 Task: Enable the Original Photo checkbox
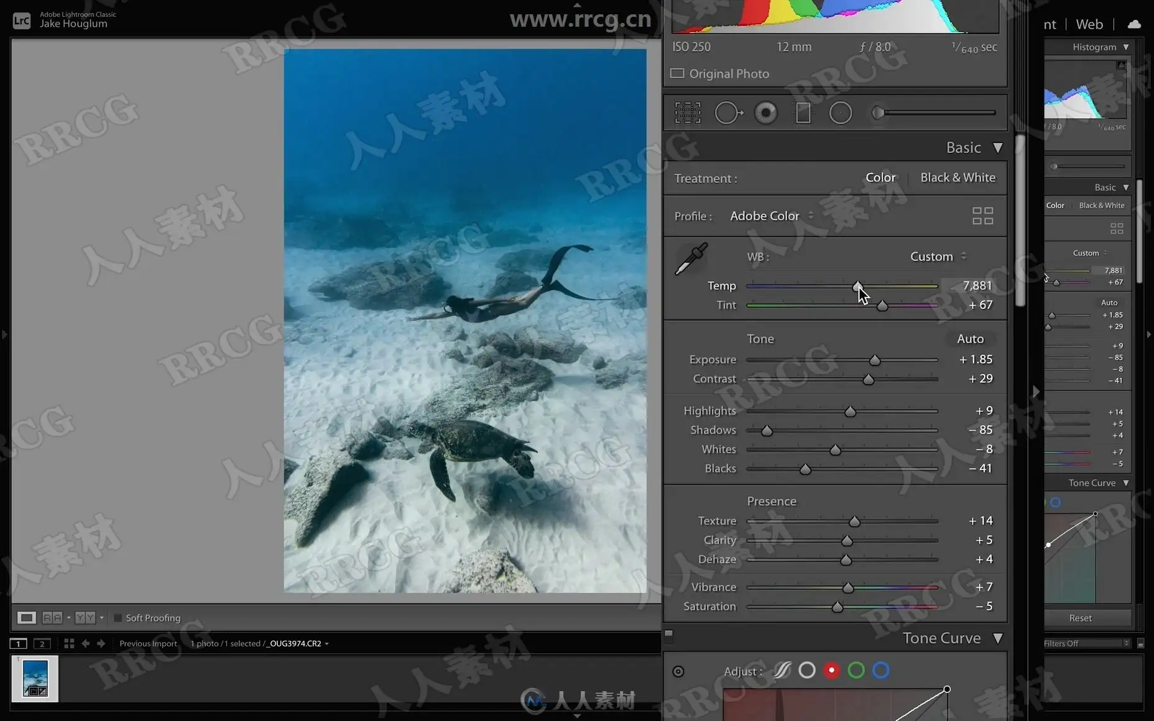pyautogui.click(x=677, y=73)
